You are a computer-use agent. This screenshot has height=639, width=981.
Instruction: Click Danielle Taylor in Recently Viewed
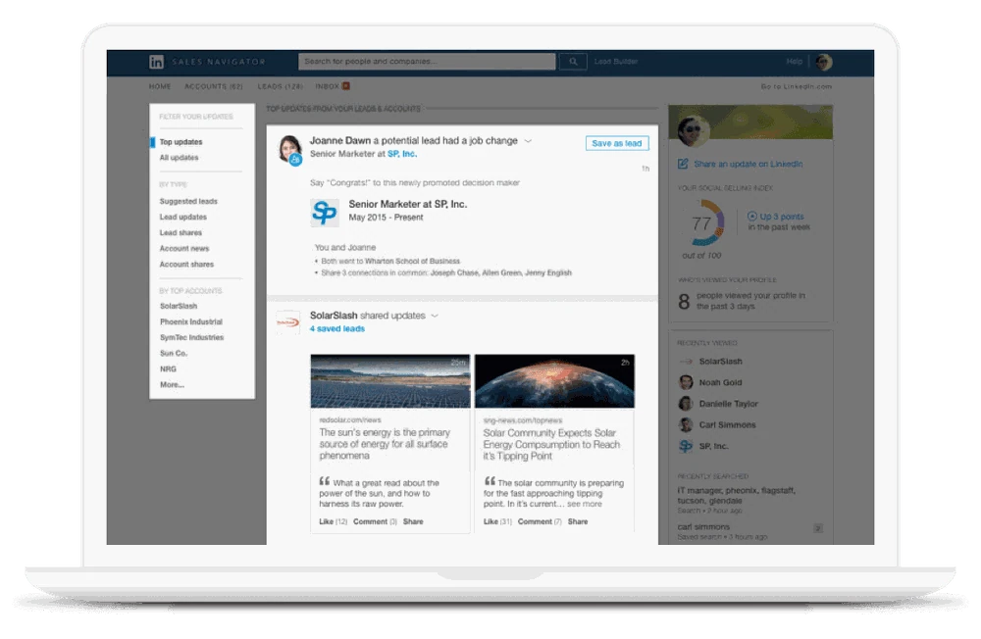click(x=728, y=404)
